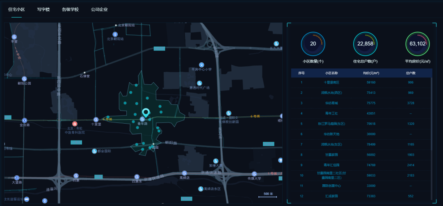Select the 公司企业 tab

point(99,9)
